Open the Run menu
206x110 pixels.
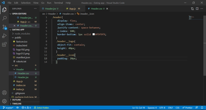[49, 3]
